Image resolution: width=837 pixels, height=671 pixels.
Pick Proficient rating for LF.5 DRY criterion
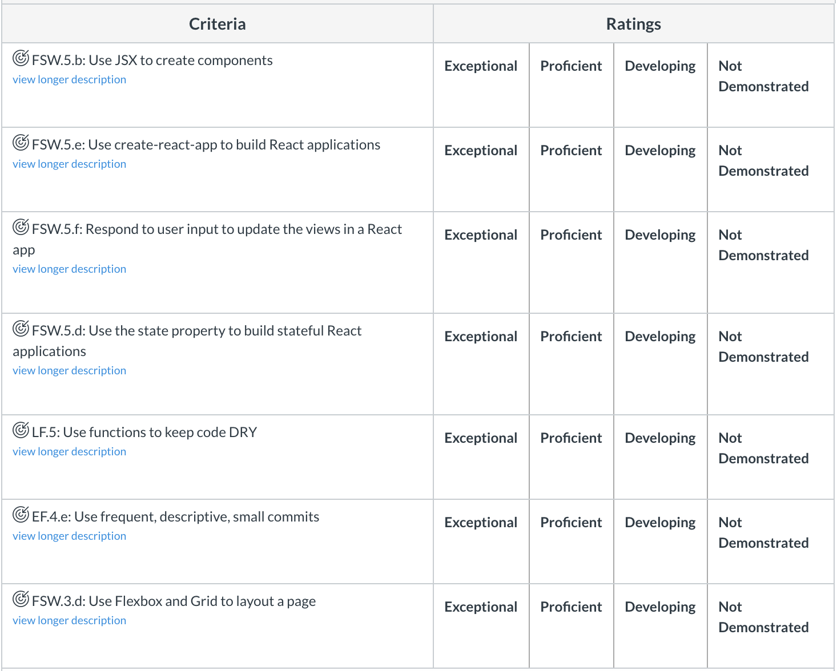tap(571, 438)
